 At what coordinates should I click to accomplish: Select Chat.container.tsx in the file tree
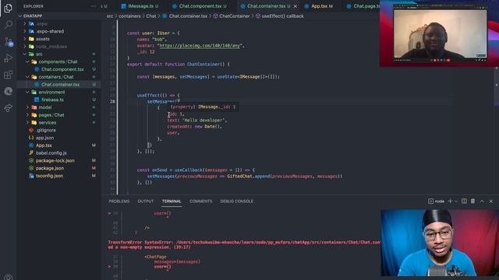pos(59,85)
